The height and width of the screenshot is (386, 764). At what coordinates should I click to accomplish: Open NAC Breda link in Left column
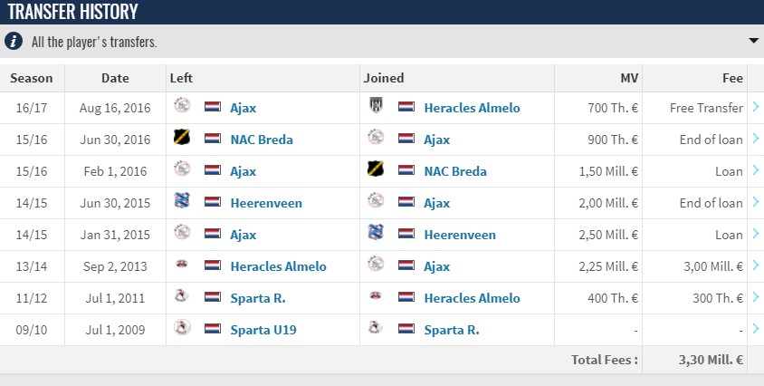tap(262, 140)
